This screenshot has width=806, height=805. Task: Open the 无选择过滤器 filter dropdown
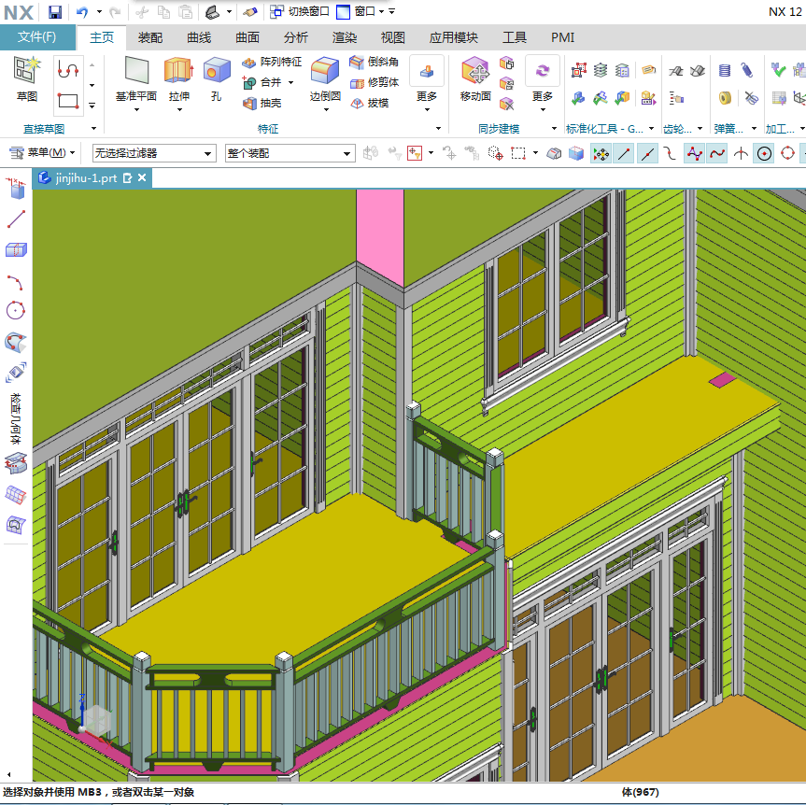point(154,153)
